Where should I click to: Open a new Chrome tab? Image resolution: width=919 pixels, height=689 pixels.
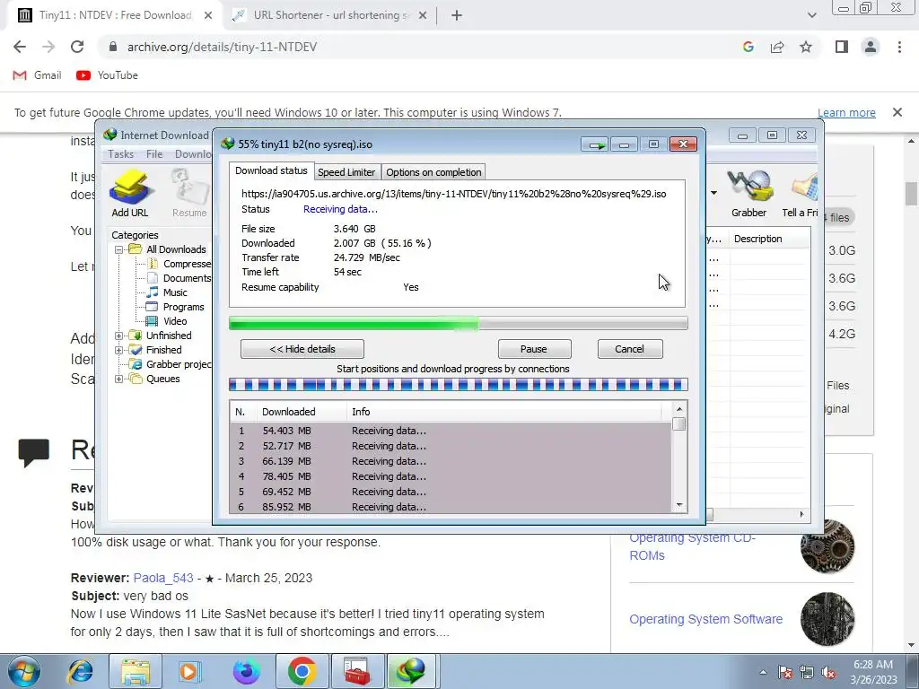457,15
